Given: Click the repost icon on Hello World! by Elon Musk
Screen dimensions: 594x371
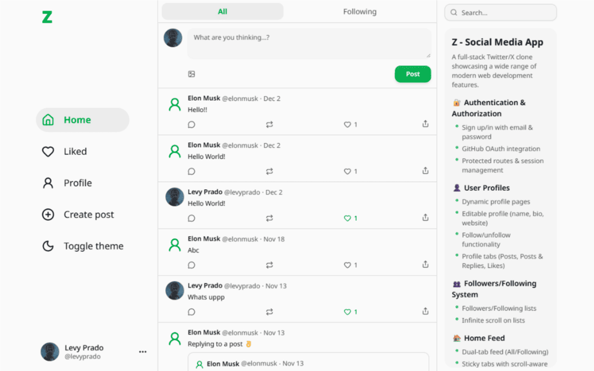Looking at the screenshot, I should pos(270,171).
